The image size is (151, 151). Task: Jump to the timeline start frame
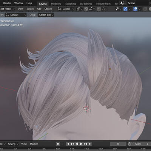click(x=68, y=144)
